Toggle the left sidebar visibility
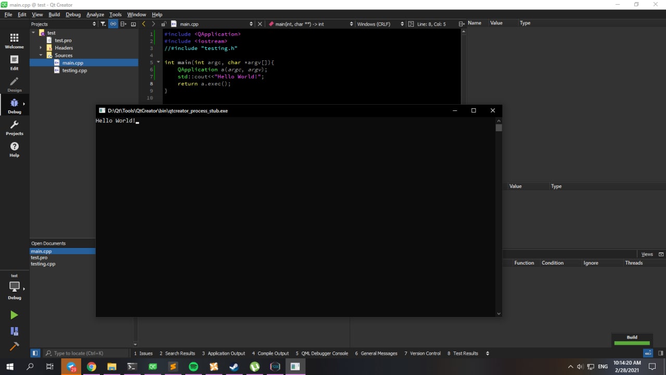This screenshot has height=375, width=666. 35,353
